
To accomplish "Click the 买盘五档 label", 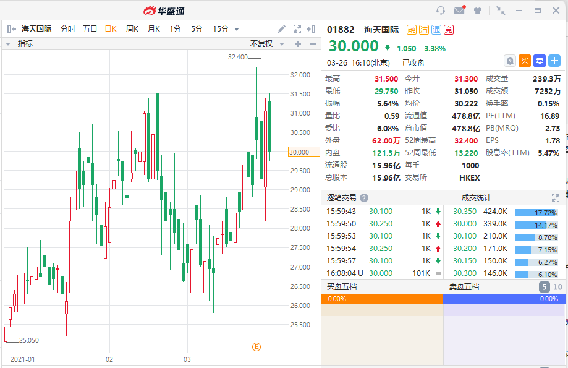I will 342,287.
